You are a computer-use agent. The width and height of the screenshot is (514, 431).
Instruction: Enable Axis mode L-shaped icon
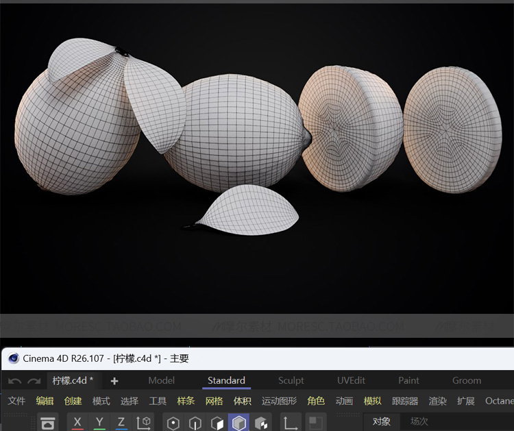coord(291,423)
